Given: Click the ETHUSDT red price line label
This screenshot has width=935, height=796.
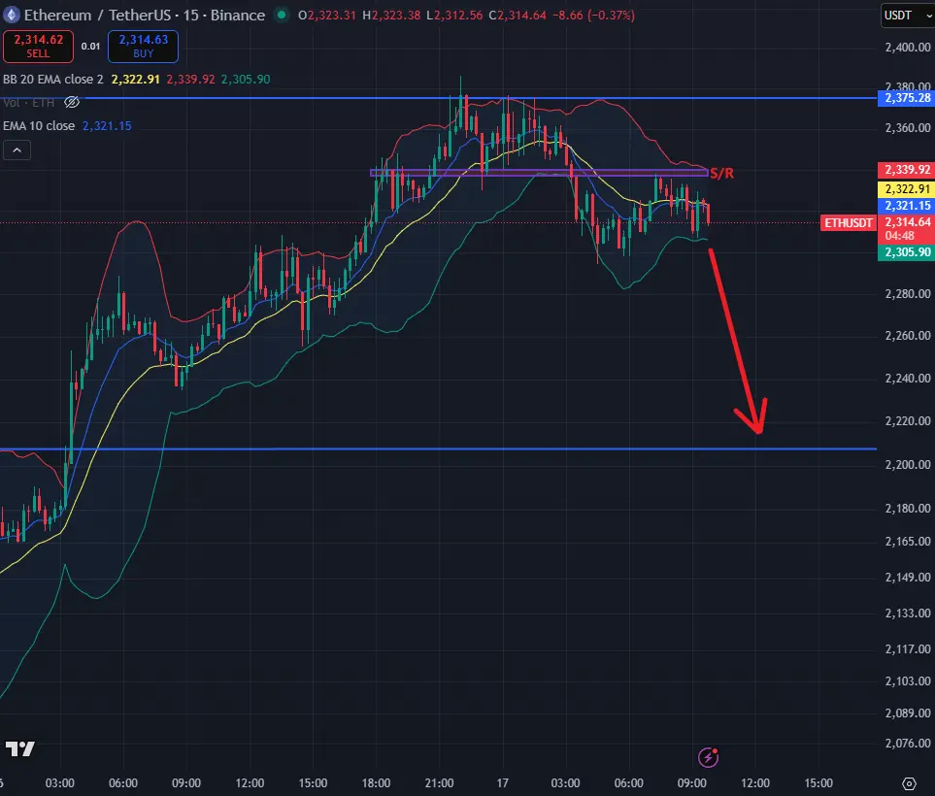Looking at the screenshot, I should coord(848,222).
